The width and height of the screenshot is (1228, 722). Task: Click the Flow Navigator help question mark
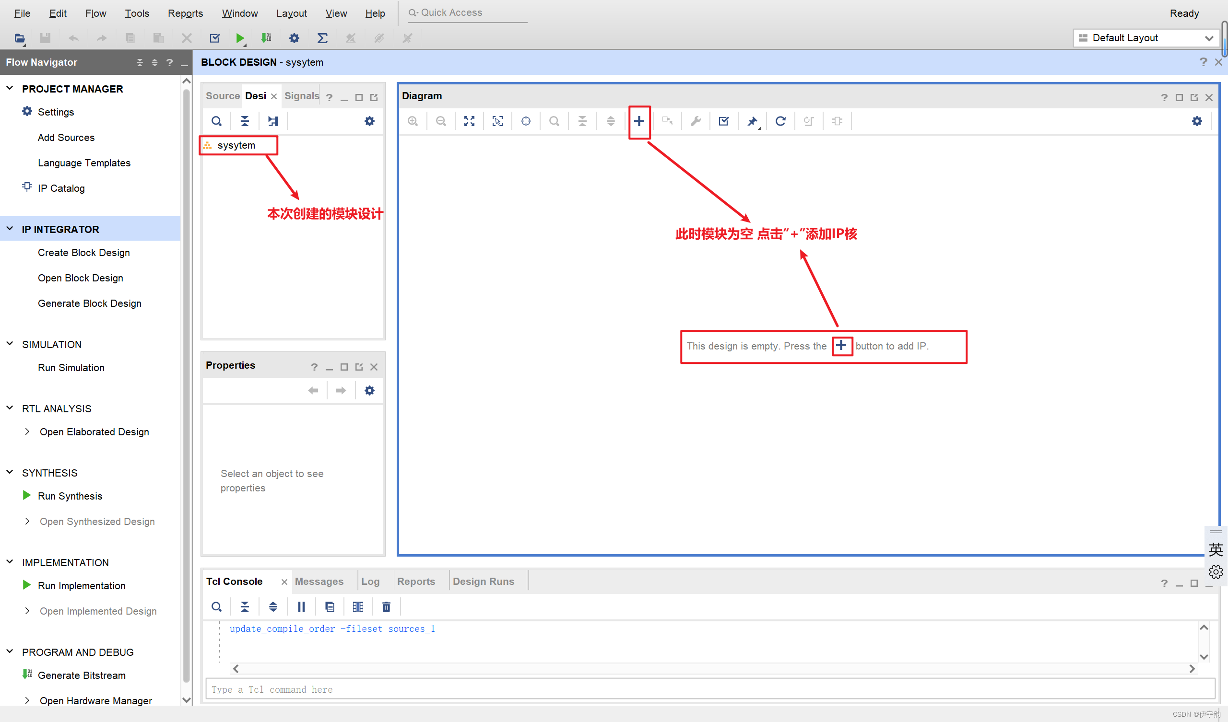[169, 62]
